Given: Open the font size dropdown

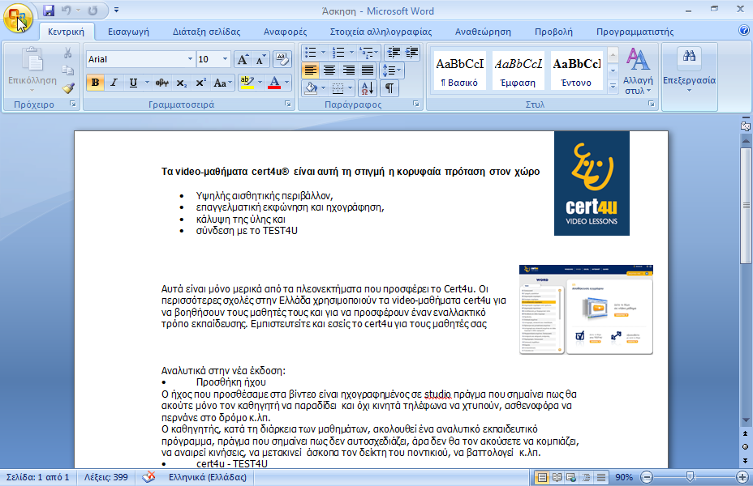Looking at the screenshot, I should click(225, 59).
